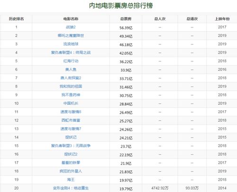The height and width of the screenshot is (192, 237).
Task: Select the 42.05亿 box office value
Action: pos(126,53)
